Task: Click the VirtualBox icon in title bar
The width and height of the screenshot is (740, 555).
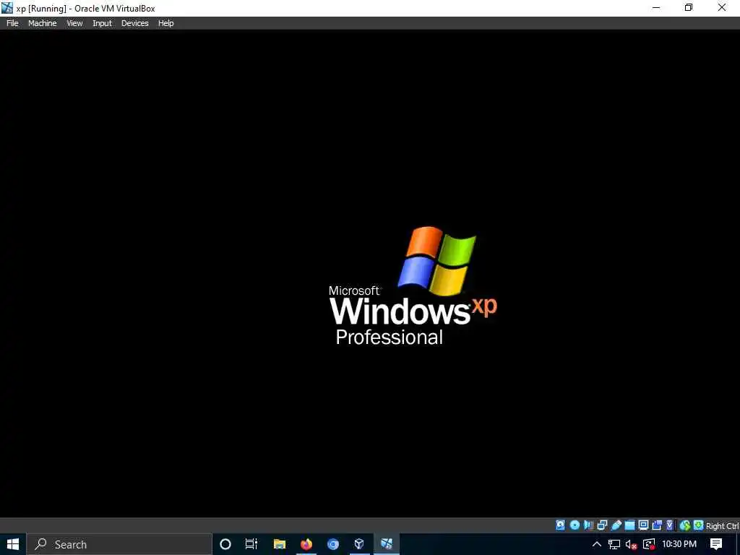Action: point(7,7)
